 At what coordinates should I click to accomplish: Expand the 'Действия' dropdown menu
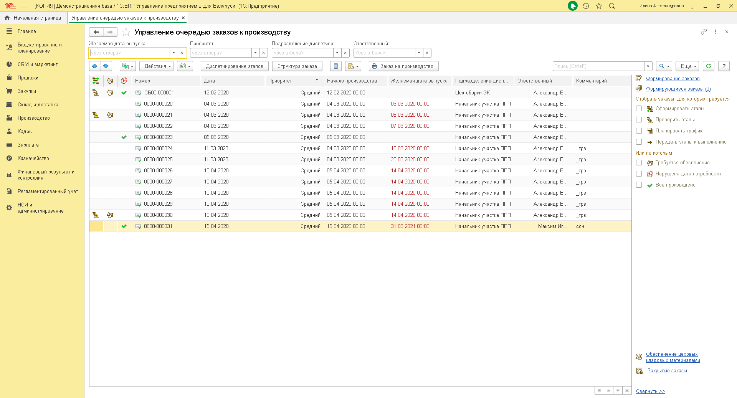coord(156,66)
